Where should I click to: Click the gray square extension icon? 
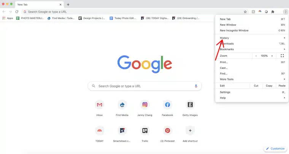point(253,12)
